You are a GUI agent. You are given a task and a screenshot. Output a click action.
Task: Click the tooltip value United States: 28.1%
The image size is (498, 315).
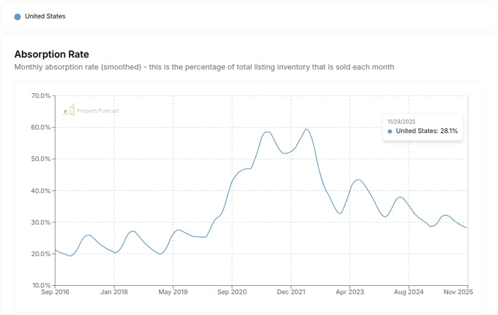(426, 131)
